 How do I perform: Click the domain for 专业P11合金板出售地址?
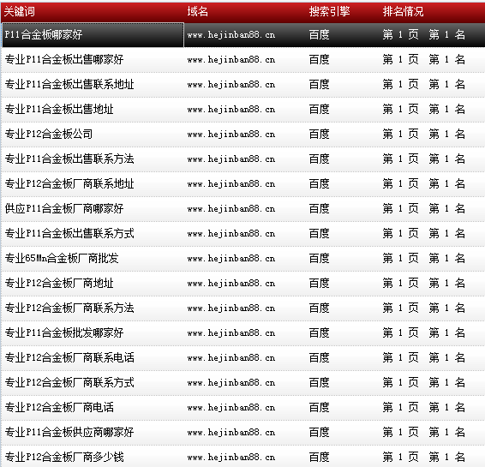tap(231, 110)
